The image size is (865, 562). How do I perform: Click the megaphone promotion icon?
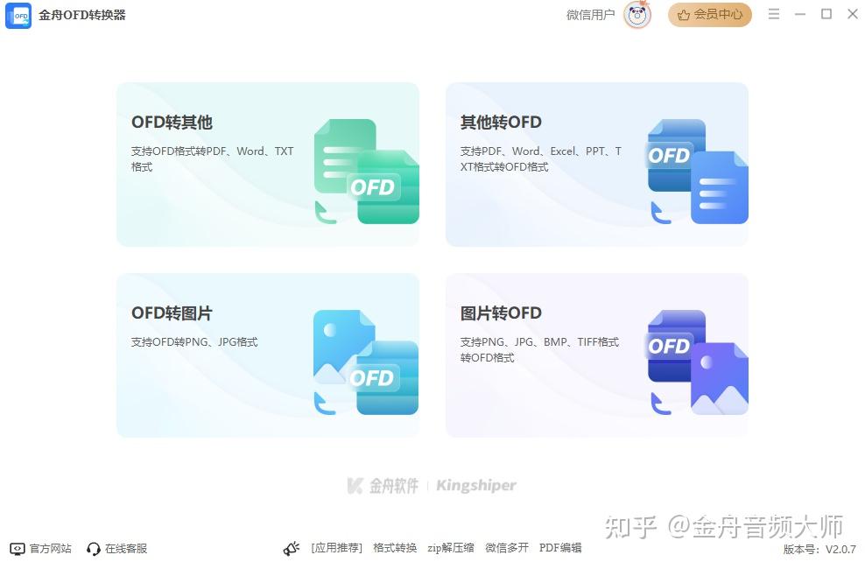[292, 547]
